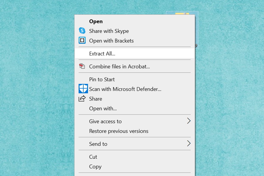Select the zipped folder icon on desktop

click(x=182, y=30)
